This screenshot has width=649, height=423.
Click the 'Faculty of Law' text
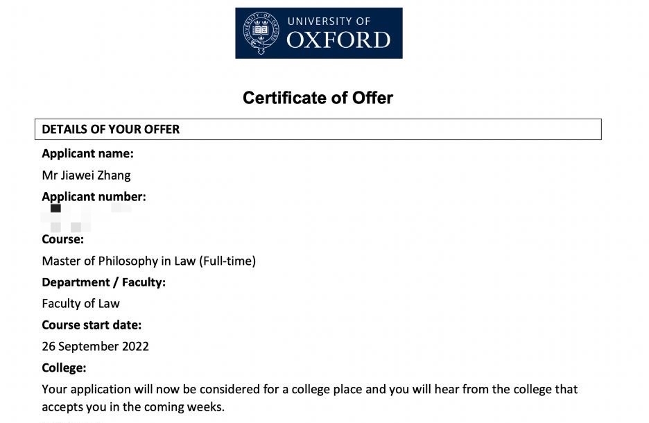click(80, 304)
